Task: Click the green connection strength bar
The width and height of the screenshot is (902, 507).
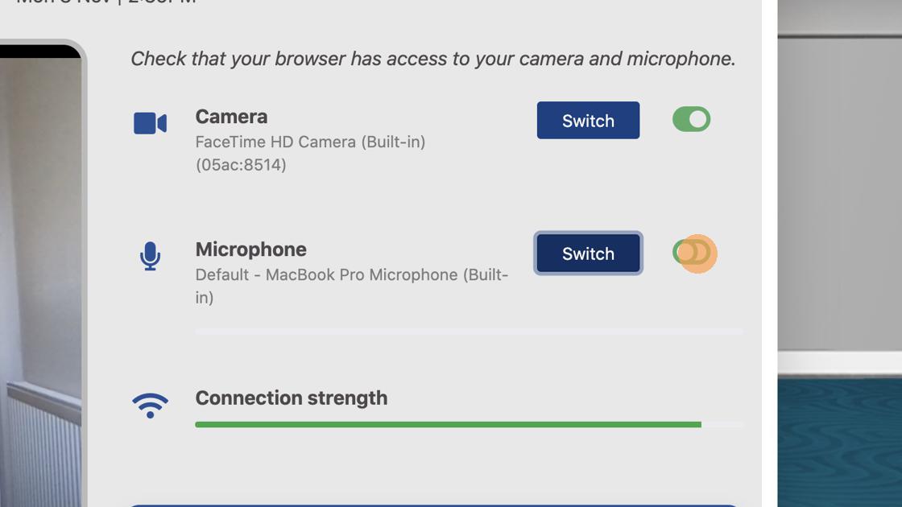Action: click(x=448, y=424)
